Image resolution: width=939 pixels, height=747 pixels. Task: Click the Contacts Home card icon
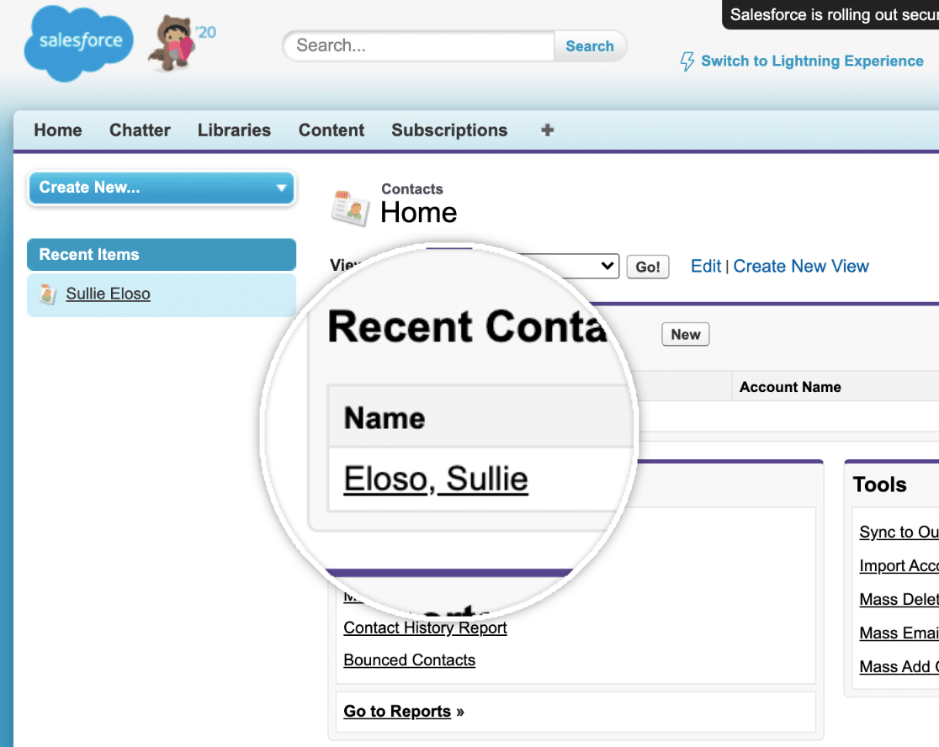click(x=350, y=208)
